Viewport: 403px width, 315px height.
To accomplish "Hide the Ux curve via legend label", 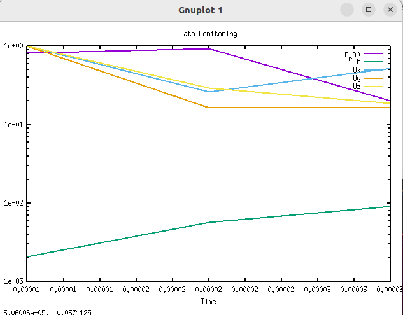I will coord(357,70).
